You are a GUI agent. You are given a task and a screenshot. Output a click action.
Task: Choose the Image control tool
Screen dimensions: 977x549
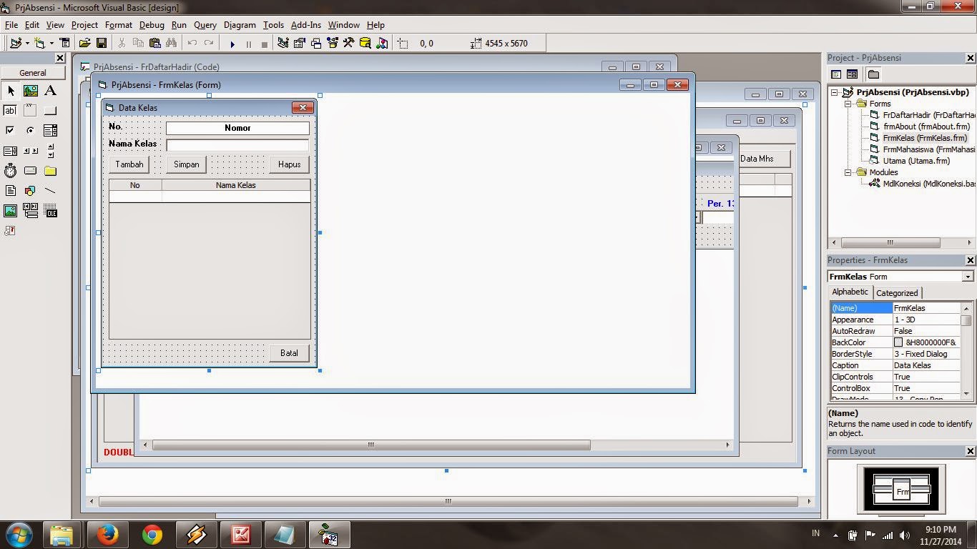click(10, 211)
